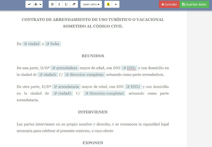Click the text "actuando como parte arrendadora."
Image resolution: width=212 pixels, height=147 pixels.
pyautogui.click(x=135, y=75)
